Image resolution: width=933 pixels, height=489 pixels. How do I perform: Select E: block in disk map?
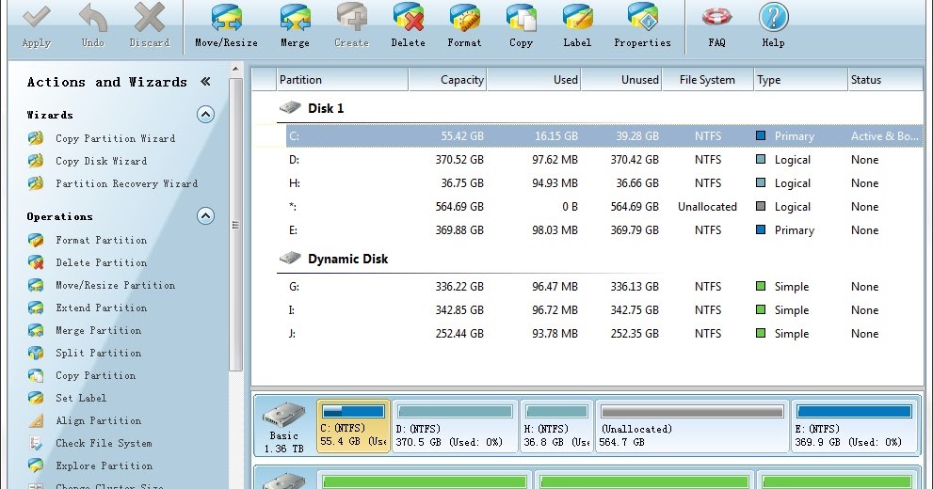[x=854, y=426]
